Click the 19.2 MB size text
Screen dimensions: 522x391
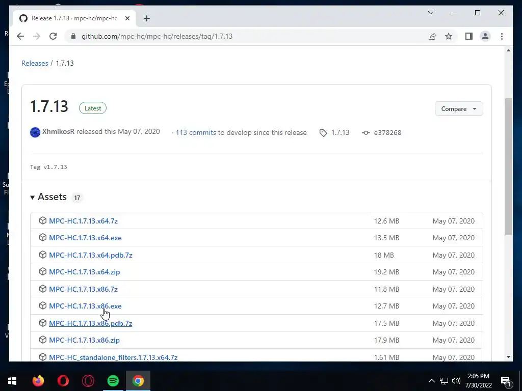click(386, 272)
